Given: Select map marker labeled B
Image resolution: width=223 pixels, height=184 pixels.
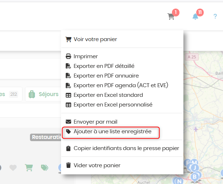Looking at the screenshot, I should [194, 177].
